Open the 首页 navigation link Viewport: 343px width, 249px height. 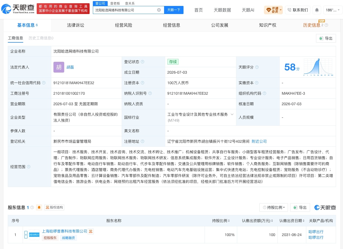[x=199, y=10]
